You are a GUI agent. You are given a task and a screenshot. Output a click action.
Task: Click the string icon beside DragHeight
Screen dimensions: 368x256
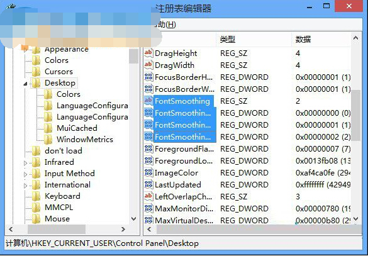click(148, 53)
